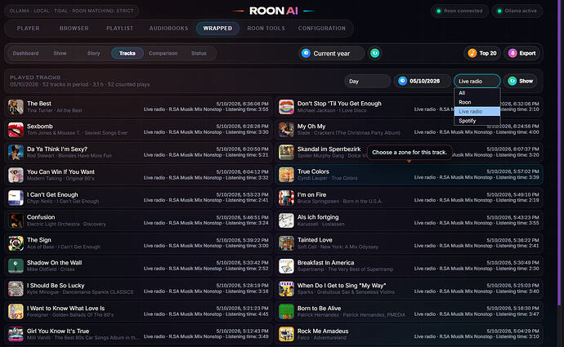Click the OLLAMA · LOCAL · TIDAL status pill
The image size is (564, 347).
[71, 11]
